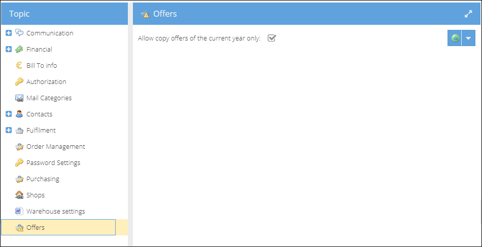Open the dropdown arrow beside globe button
Viewport: 482px width, 247px height.
point(468,38)
